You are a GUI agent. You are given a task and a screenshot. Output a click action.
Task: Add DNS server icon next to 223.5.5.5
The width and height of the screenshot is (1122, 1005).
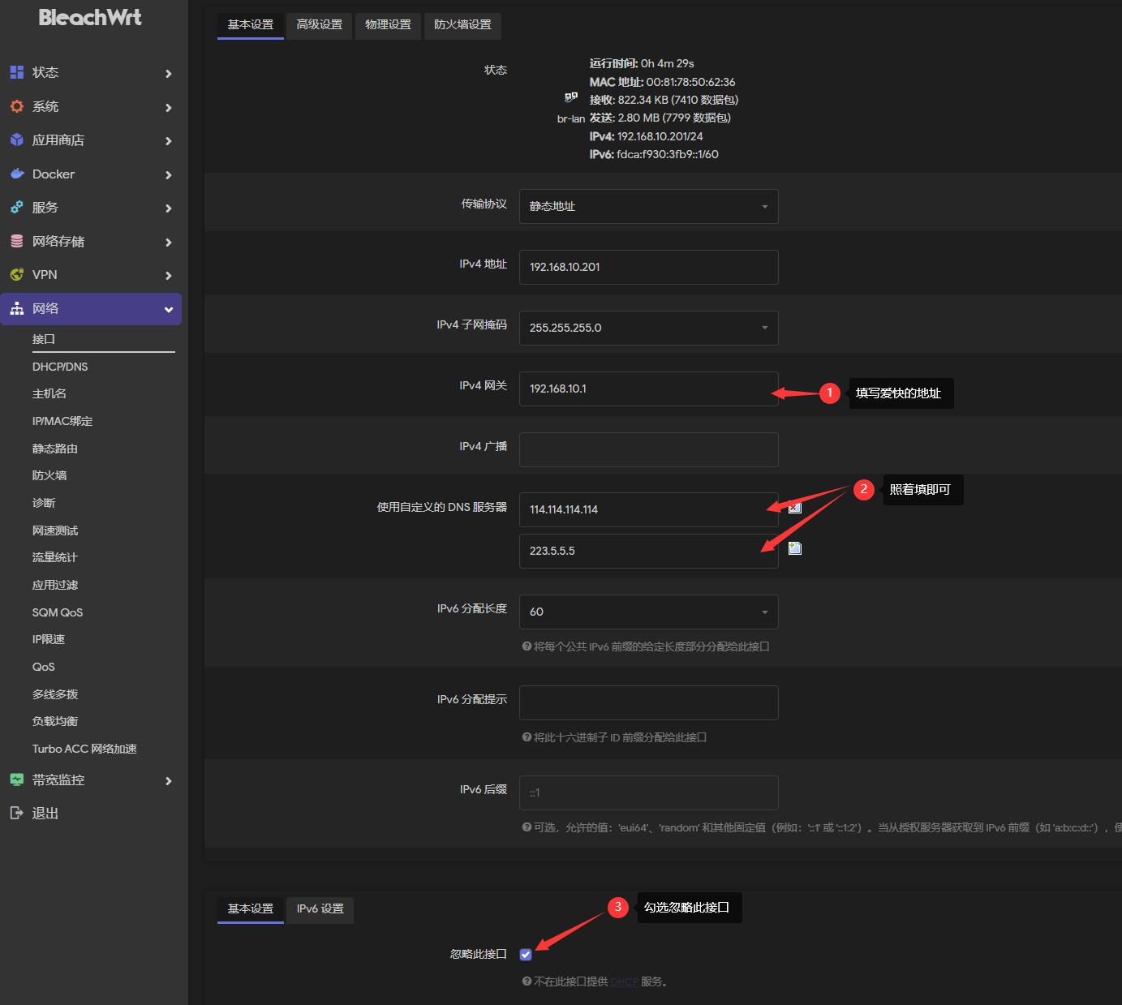[x=795, y=549]
